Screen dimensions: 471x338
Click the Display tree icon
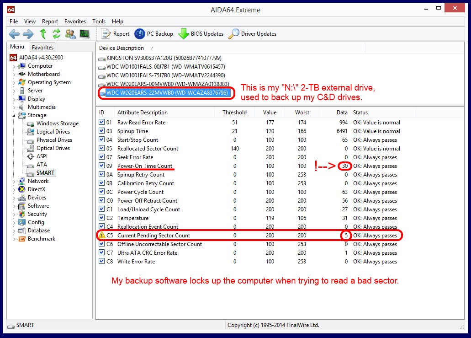(x=22, y=99)
